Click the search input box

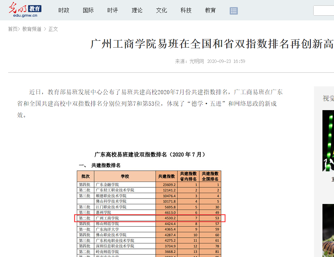point(323,11)
